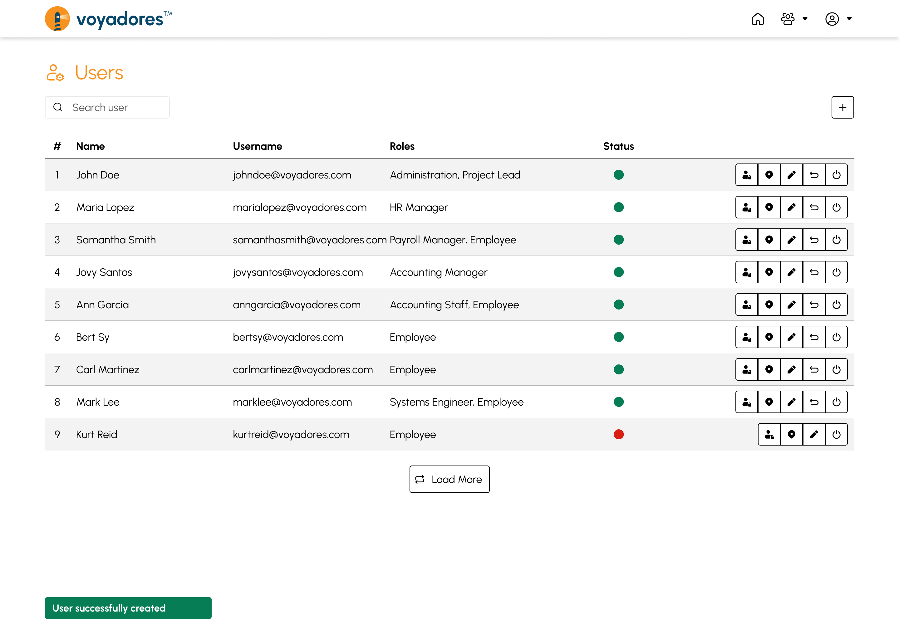899x639 pixels.
Task: Click the reset/undo icon for Jovy Santos
Action: (x=813, y=272)
